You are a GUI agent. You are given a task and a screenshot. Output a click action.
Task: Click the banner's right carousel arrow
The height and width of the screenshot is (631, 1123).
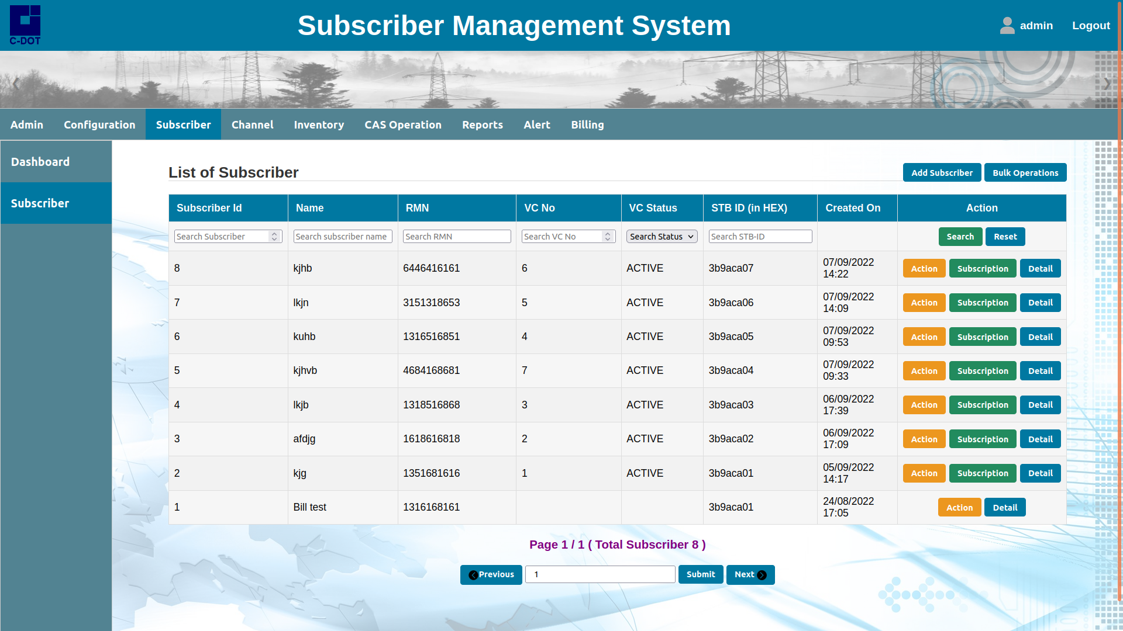tap(1107, 84)
